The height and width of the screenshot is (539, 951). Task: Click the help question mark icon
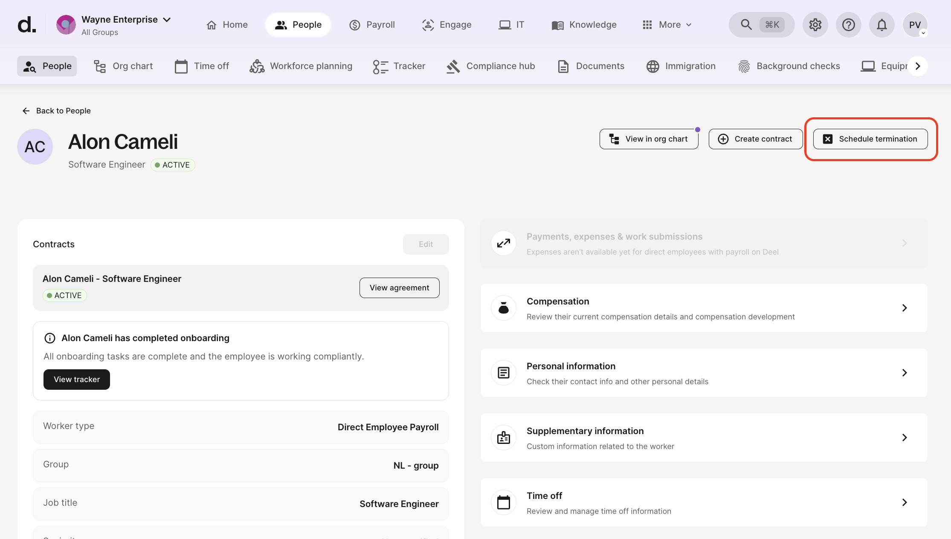click(848, 25)
